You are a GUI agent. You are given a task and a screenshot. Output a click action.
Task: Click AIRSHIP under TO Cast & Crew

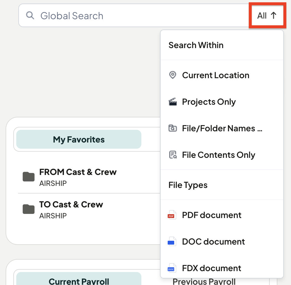[53, 216]
